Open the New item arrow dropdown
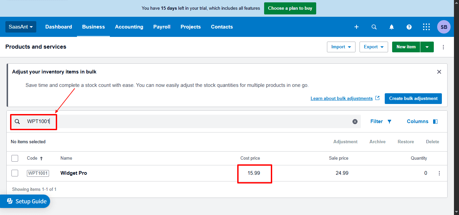The width and height of the screenshot is (459, 215). [x=427, y=47]
